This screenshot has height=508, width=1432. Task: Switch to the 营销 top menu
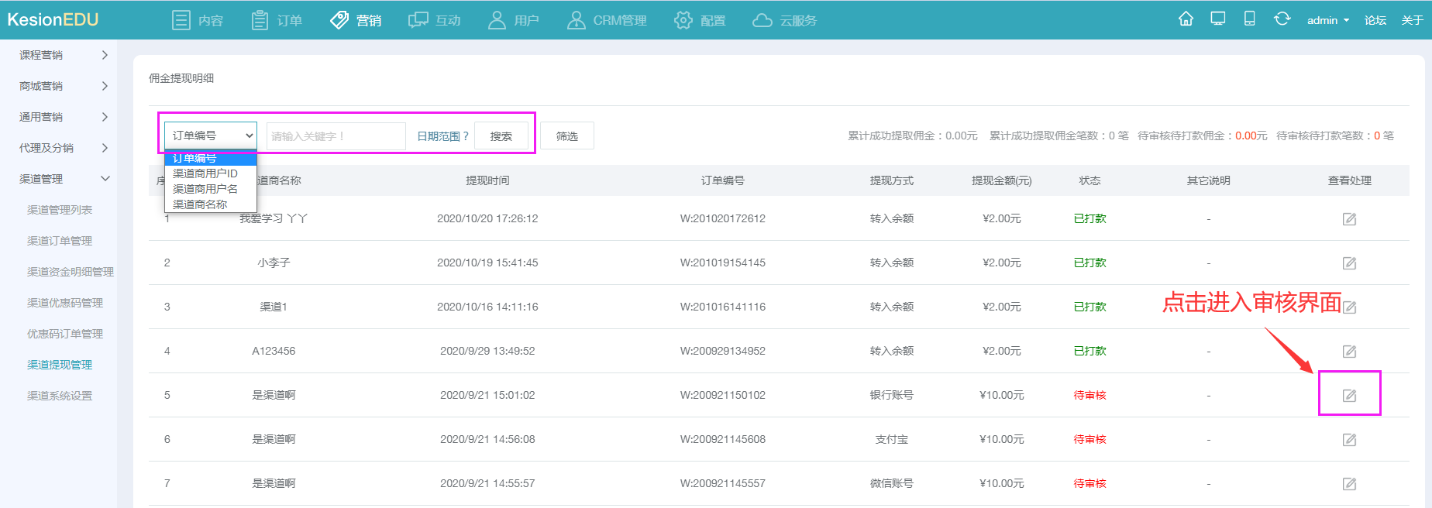356,20
